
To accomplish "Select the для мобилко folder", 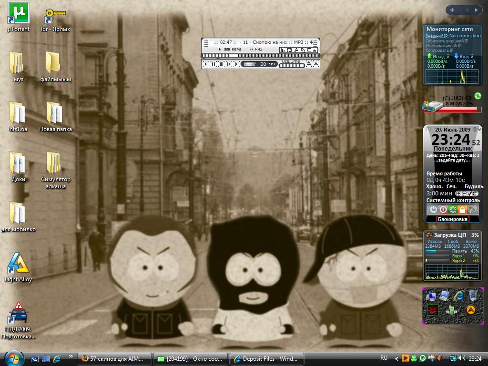I will click(x=19, y=217).
